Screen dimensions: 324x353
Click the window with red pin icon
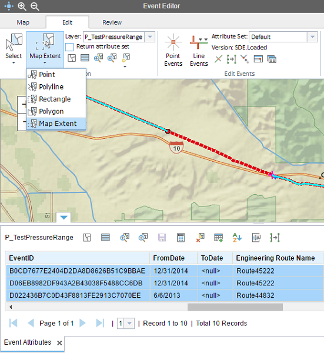pyautogui.click(x=258, y=59)
